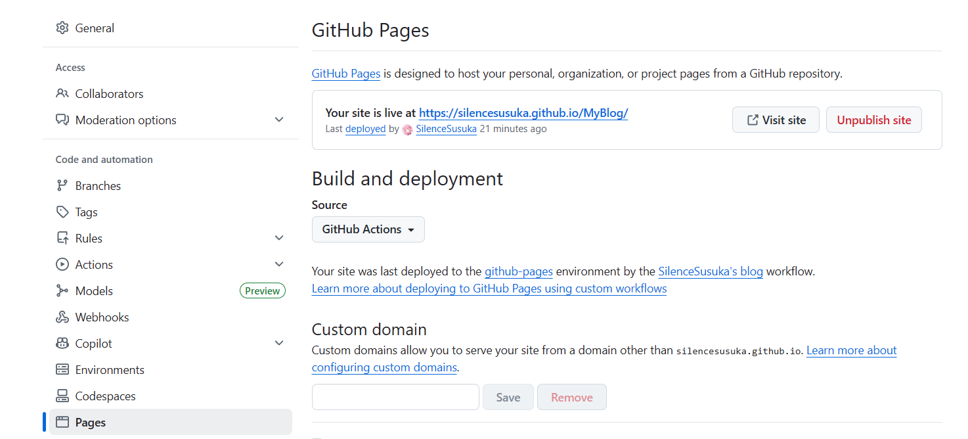968x439 pixels.
Task: Click the Collaborators people icon
Action: [62, 94]
